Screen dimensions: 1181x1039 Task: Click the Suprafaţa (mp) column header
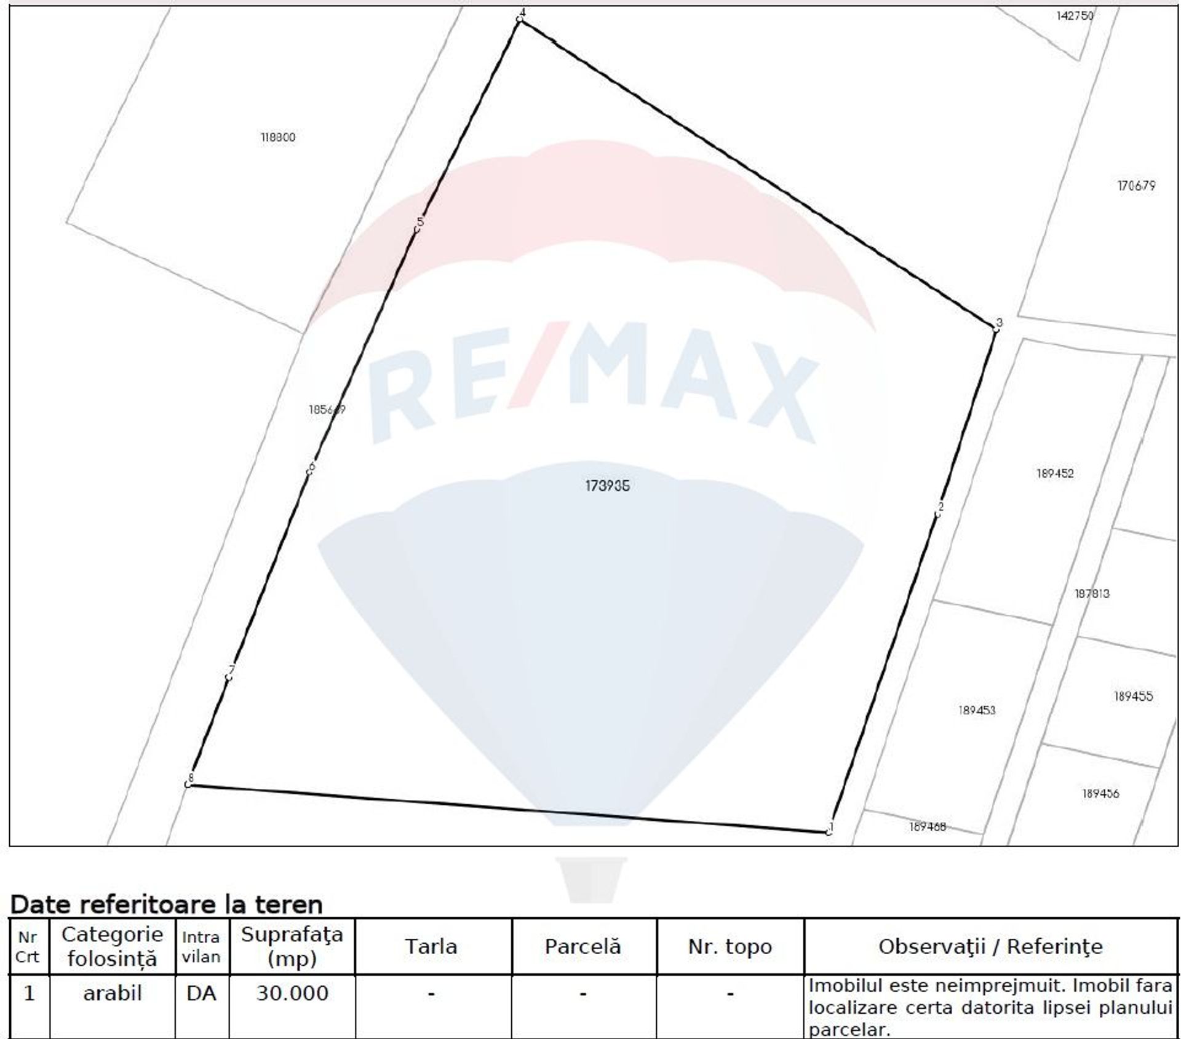[292, 947]
